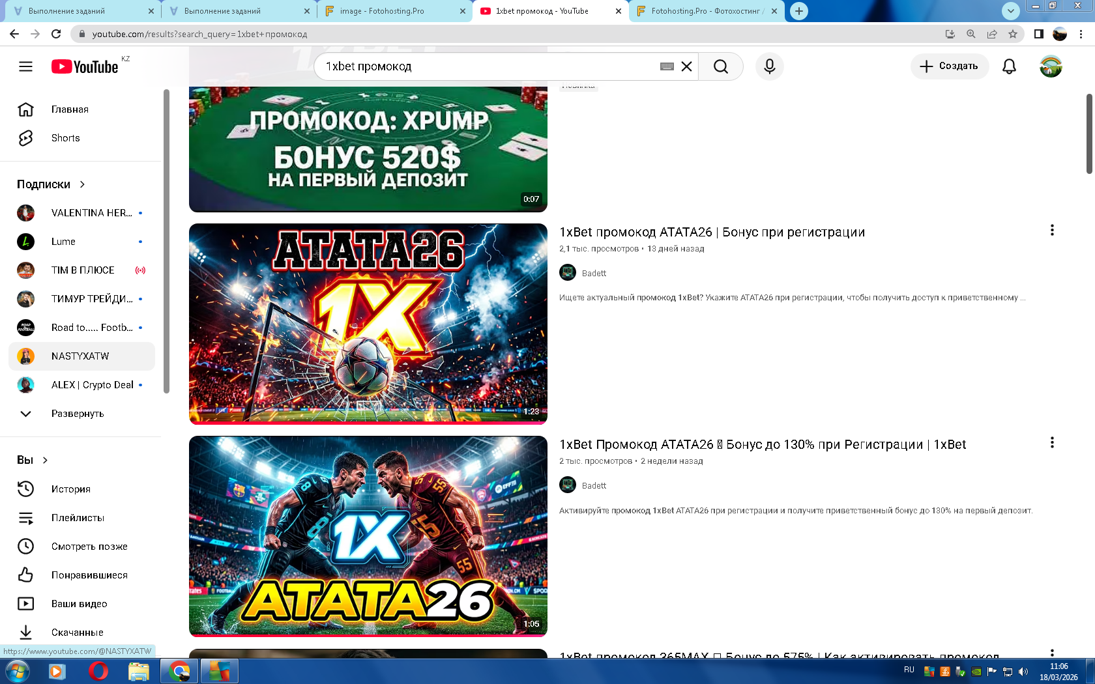The height and width of the screenshot is (684, 1095).
Task: Open the VALENTINA HER... subscription channel
Action: tap(82, 213)
